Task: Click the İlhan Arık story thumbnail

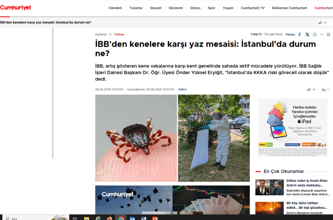Action: (269, 187)
